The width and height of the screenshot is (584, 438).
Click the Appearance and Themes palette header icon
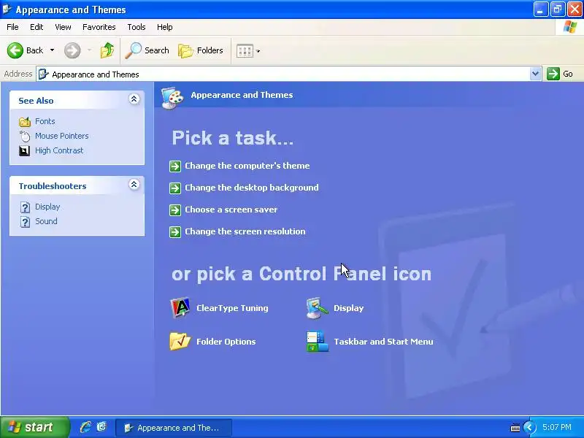pos(172,98)
